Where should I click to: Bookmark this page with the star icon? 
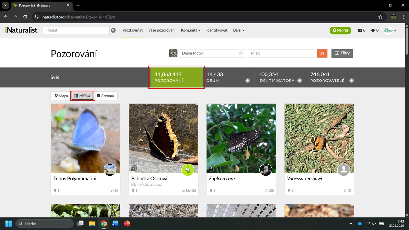tap(380, 17)
